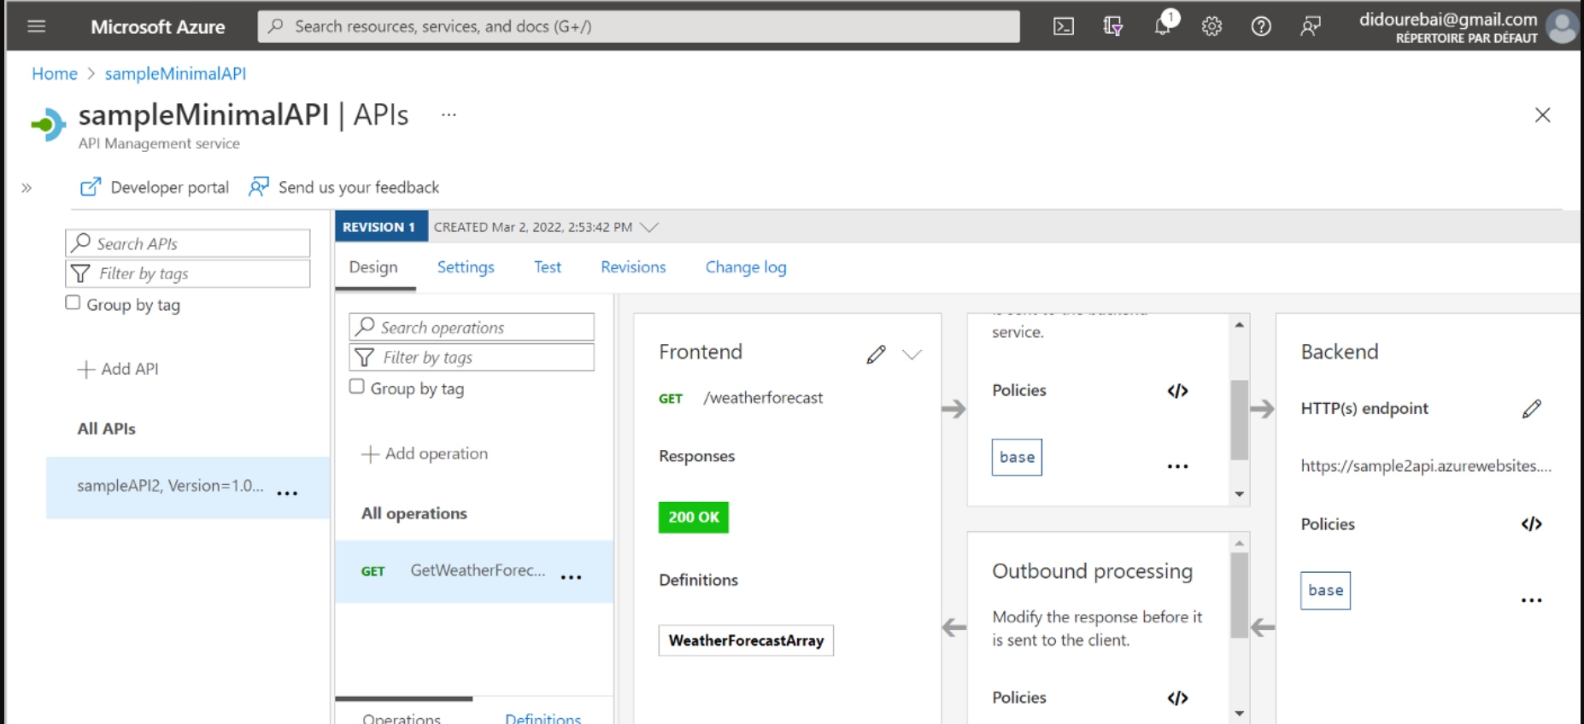Open Outbound processing policy code editor
This screenshot has width=1584, height=724.
point(1177,698)
